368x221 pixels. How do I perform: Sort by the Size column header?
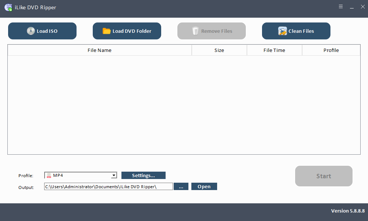(x=219, y=50)
